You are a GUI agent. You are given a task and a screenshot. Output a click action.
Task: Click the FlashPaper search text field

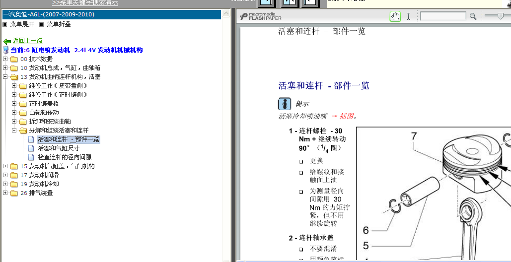coord(443,16)
